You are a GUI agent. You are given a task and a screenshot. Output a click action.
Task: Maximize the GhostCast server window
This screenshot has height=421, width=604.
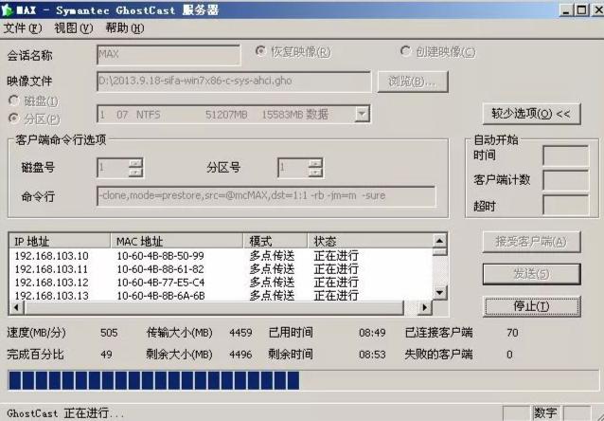point(582,9)
